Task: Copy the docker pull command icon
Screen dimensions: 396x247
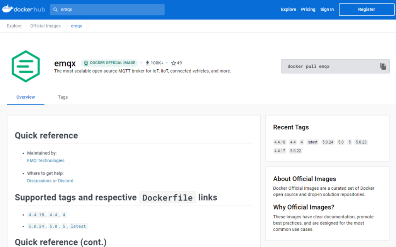Action: tap(383, 66)
